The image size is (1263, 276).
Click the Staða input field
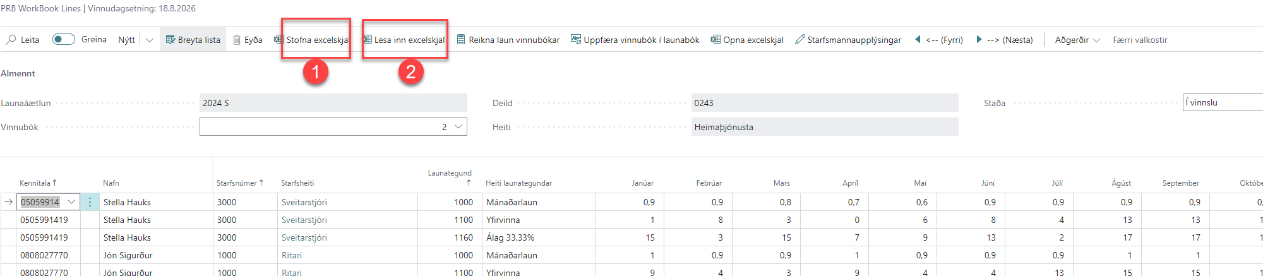tap(1222, 102)
